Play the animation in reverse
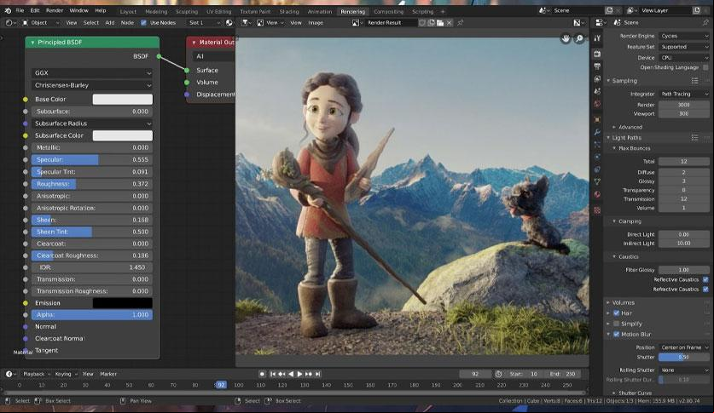Screen dimensions: 714x413 pyautogui.click(x=291, y=374)
